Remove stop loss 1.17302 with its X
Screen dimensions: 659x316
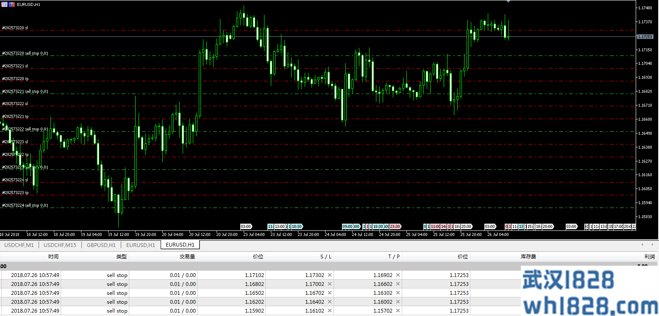pos(330,275)
